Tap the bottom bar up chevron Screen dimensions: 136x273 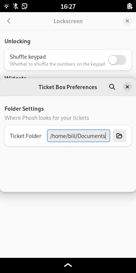click(68, 265)
